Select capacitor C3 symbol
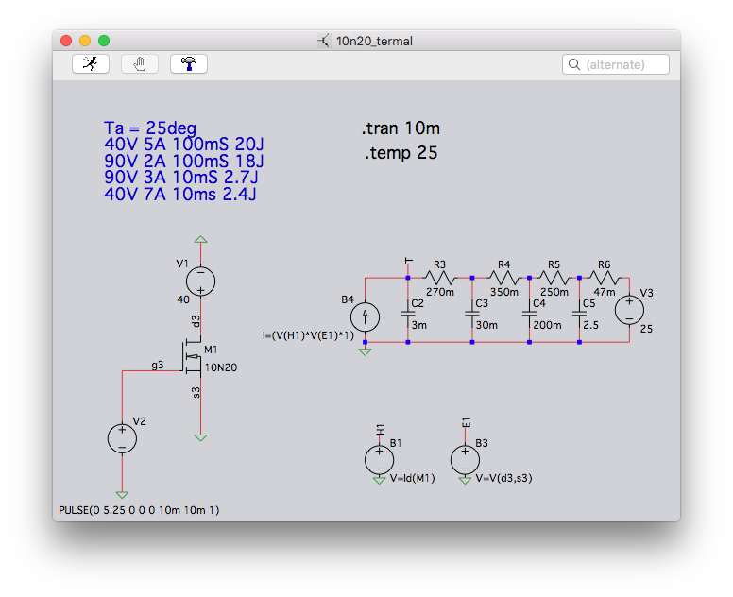Viewport: 733px width, 597px height. (x=472, y=315)
